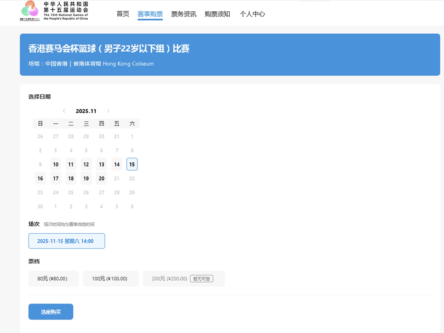Click the 2025.11 month label

[x=86, y=111]
